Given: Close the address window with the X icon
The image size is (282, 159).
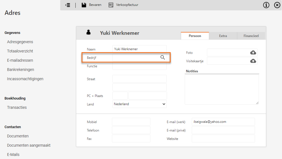Looking at the screenshot, I should [x=277, y=5].
